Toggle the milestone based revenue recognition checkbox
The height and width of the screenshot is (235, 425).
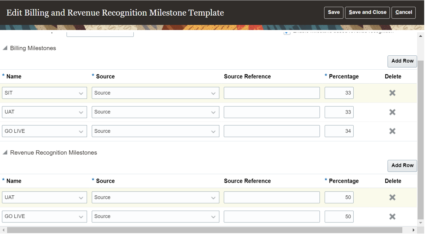(x=287, y=32)
